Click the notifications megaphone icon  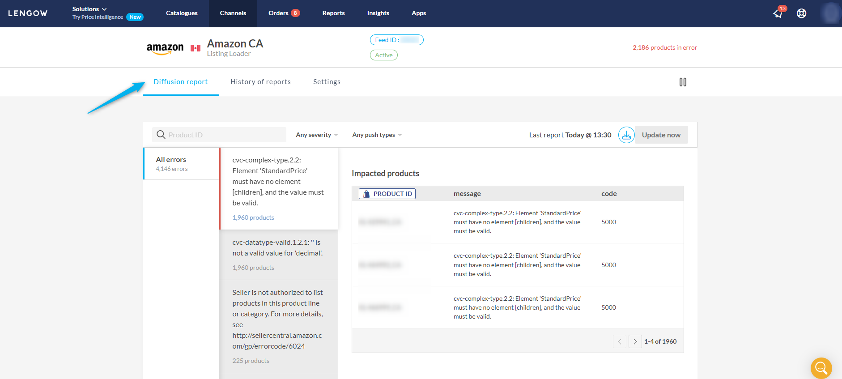[x=778, y=13]
